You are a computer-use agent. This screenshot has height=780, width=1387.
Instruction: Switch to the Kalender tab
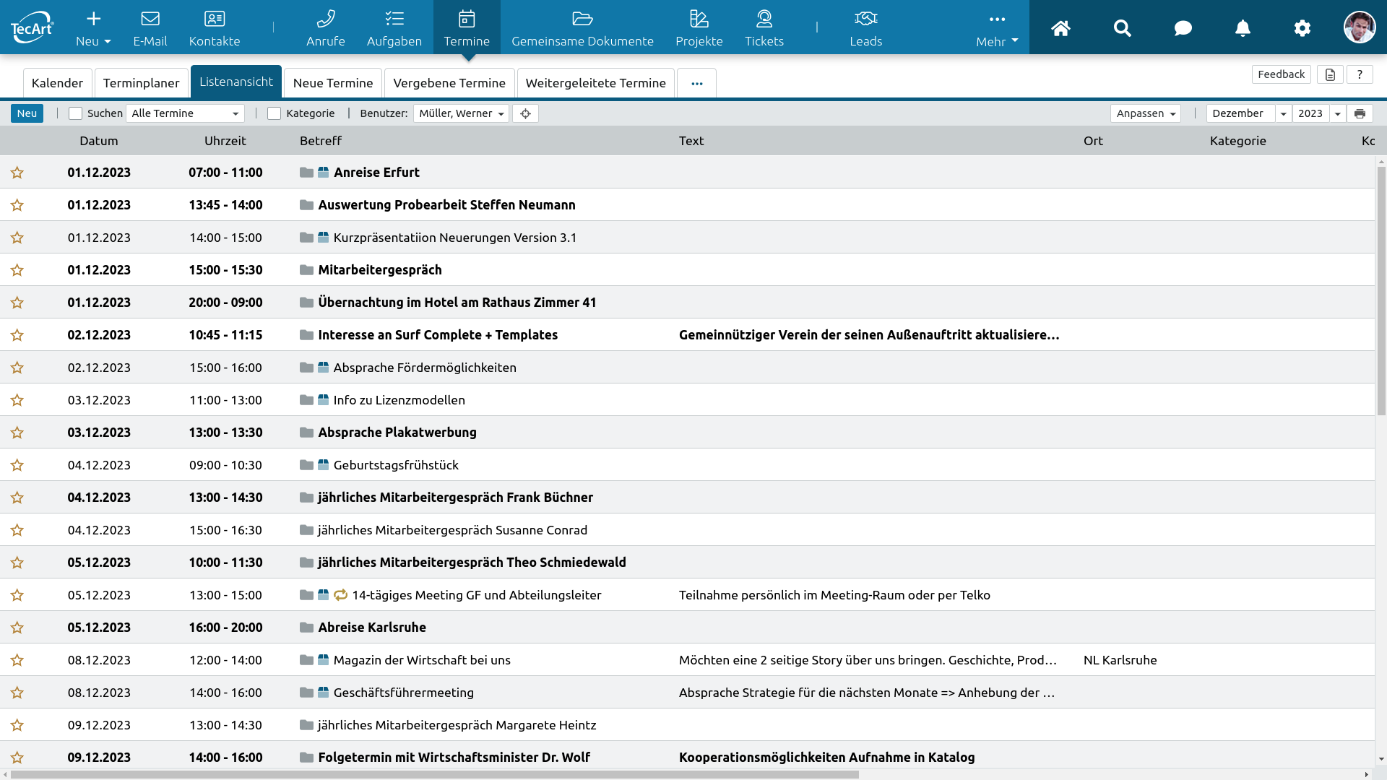tap(57, 83)
